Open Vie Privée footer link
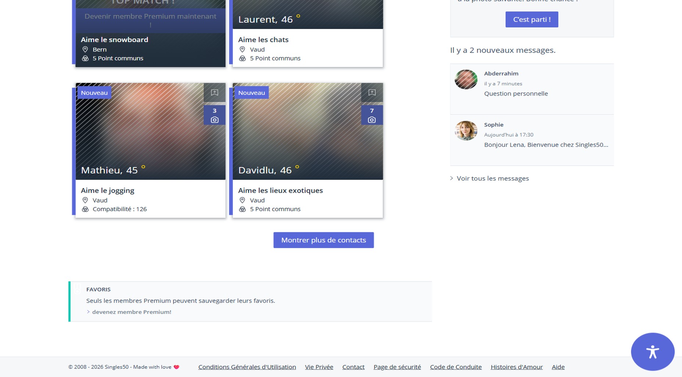Viewport: 682px width, 377px height. click(x=319, y=367)
